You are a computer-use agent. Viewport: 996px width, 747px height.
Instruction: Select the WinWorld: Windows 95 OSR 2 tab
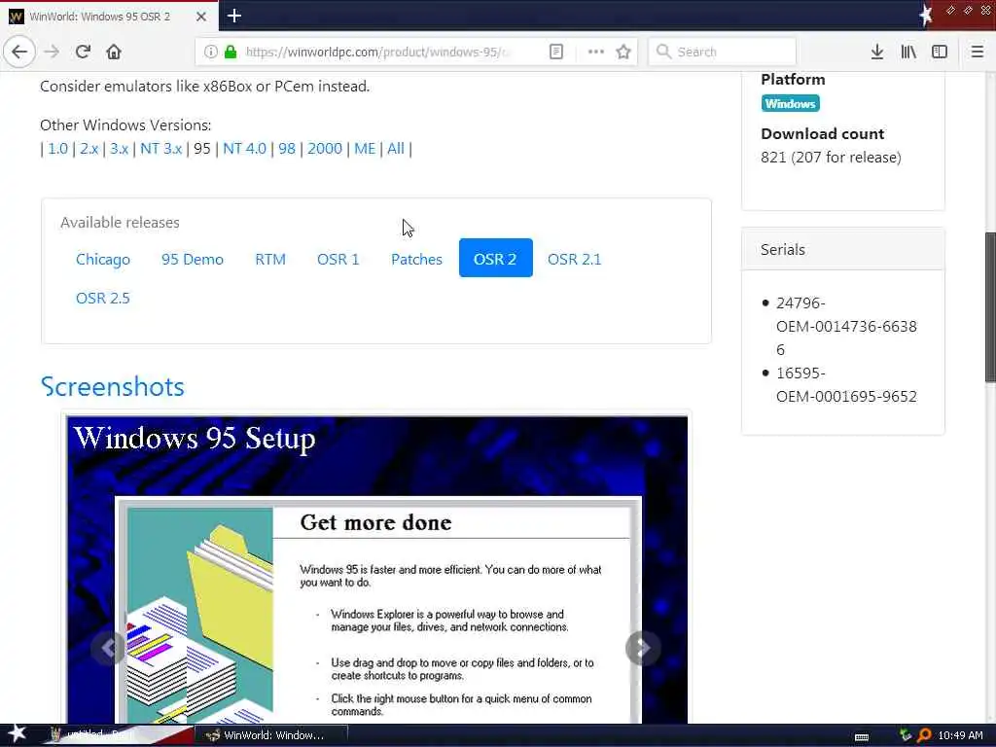(109, 17)
